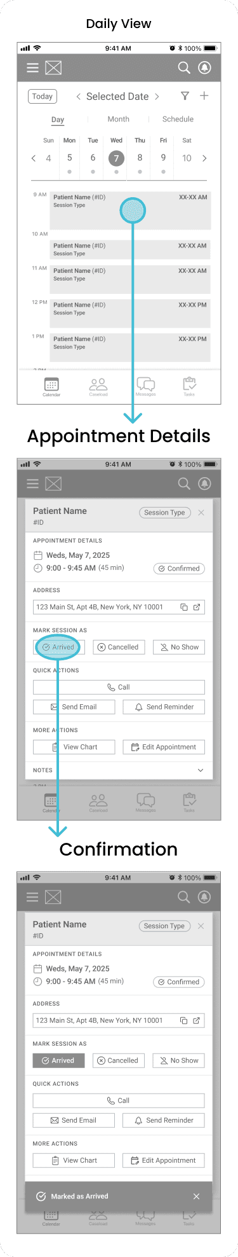The image size is (238, 1257).
Task: Switch to the Month tab
Action: click(x=118, y=119)
